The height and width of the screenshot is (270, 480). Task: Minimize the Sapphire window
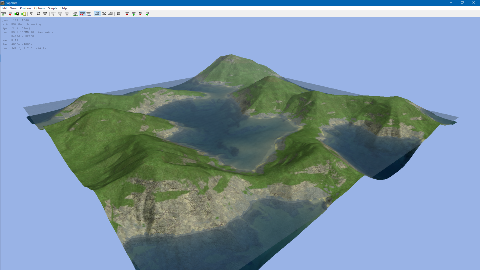click(451, 3)
